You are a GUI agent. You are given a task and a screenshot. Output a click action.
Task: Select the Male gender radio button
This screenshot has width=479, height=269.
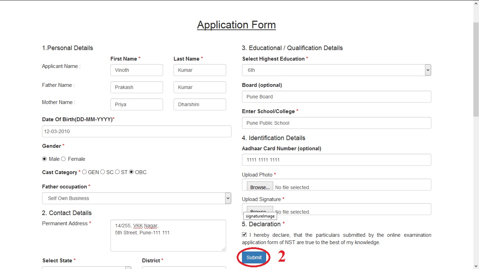[x=45, y=159]
